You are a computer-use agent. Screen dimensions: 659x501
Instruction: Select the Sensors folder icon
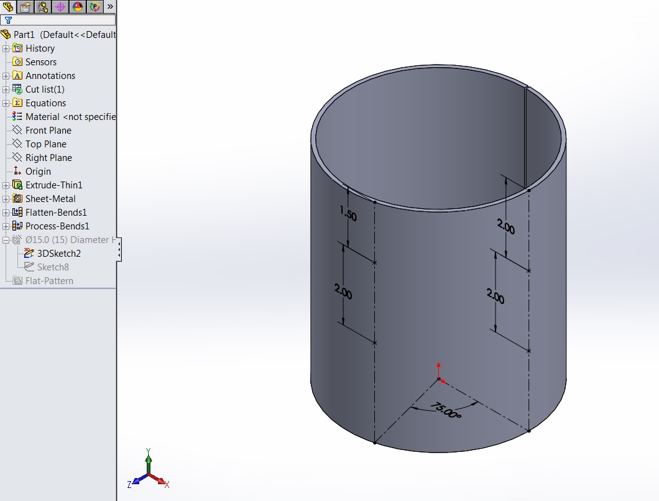17,62
